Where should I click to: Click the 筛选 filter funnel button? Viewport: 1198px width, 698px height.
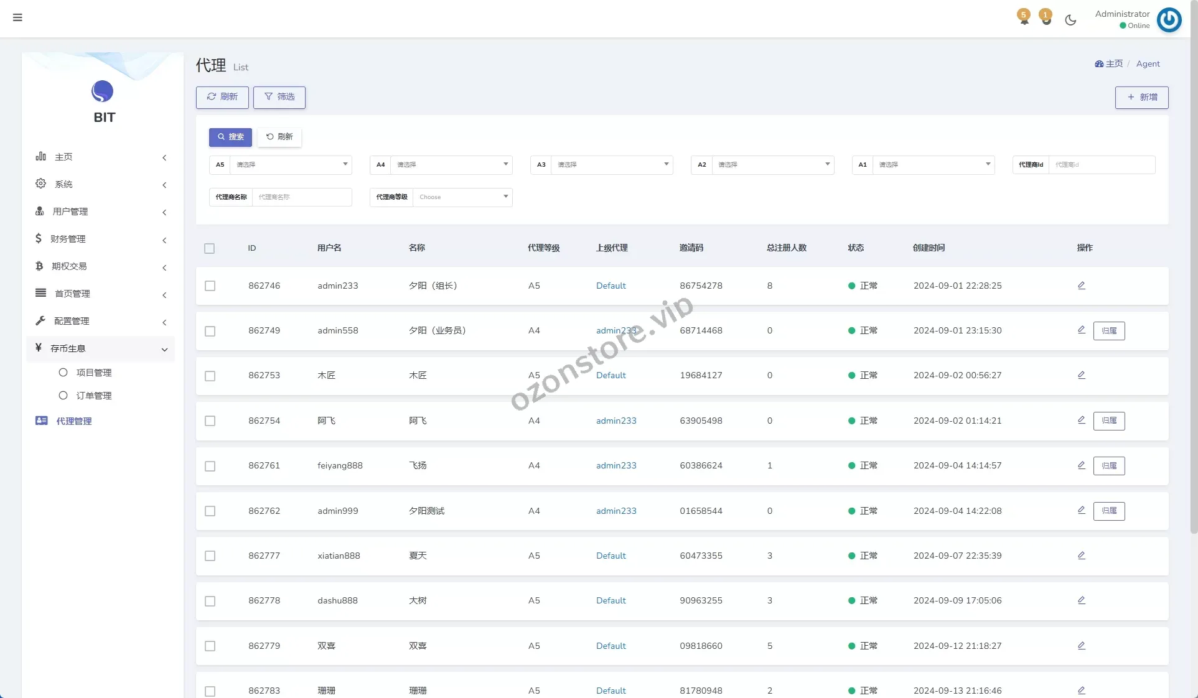pyautogui.click(x=279, y=97)
